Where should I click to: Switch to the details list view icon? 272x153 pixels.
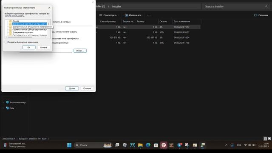pyautogui.click(x=265, y=139)
